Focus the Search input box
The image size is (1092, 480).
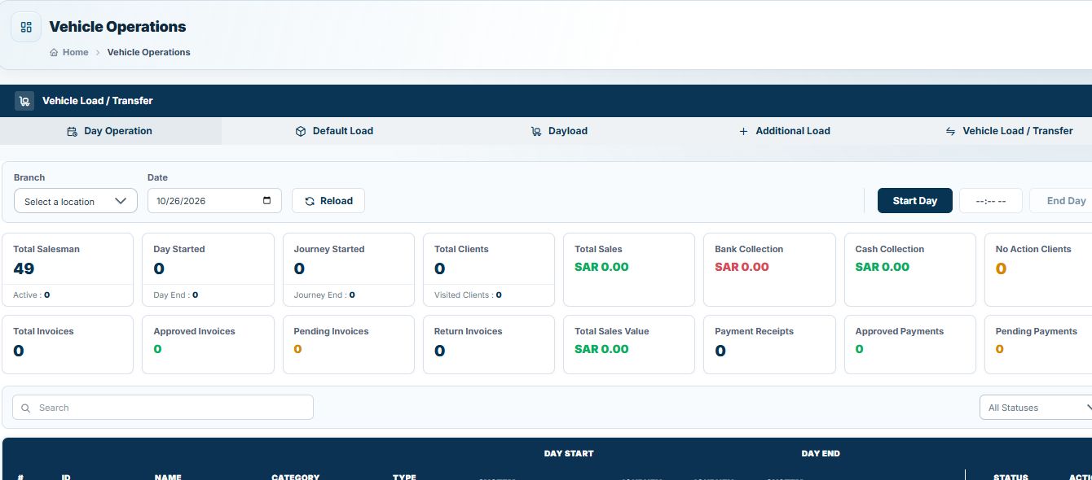pyautogui.click(x=163, y=408)
